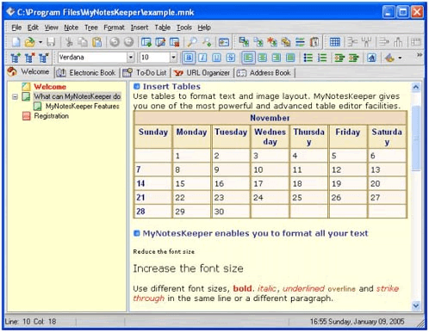Toggle Align Left paragraph button
Viewport: 429px width, 332px height.
248,58
